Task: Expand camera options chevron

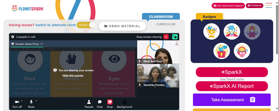Action: coord(22,101)
